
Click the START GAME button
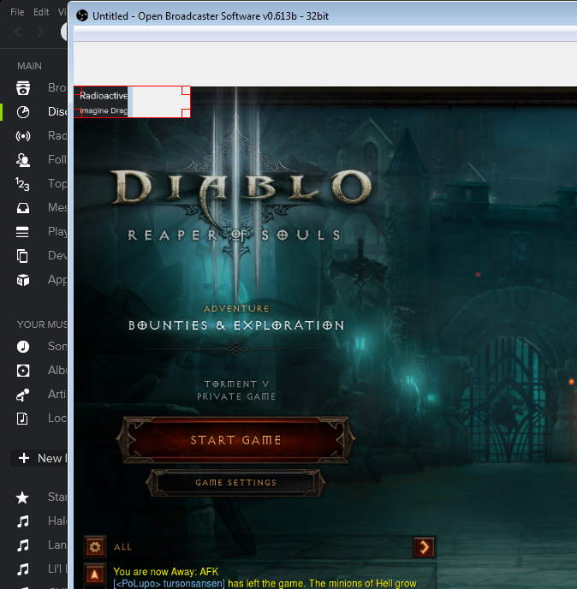[x=235, y=440]
